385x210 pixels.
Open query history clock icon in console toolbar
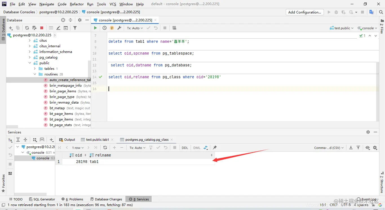tap(105, 28)
